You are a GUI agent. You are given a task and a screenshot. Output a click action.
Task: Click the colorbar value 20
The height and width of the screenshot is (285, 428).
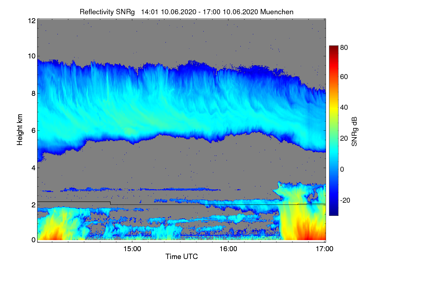(344, 138)
